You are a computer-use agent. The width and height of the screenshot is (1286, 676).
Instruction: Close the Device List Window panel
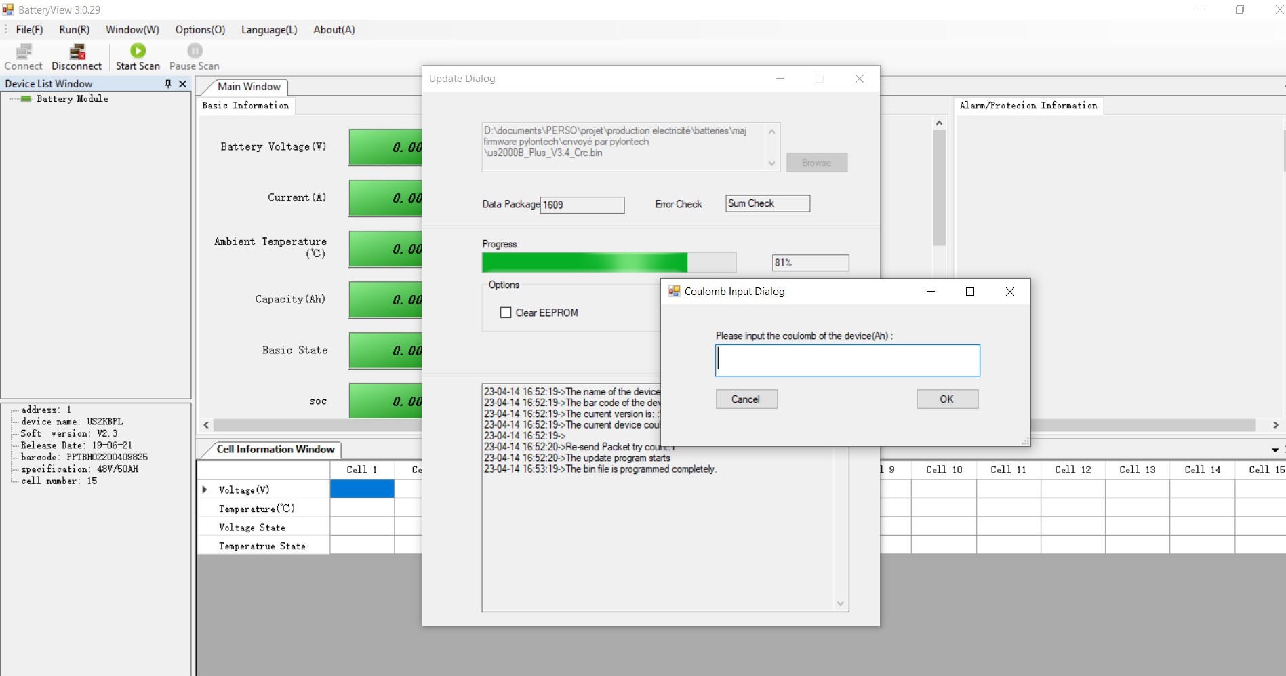[182, 83]
